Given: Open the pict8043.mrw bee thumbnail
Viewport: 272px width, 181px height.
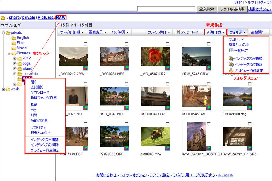Looking at the screenshot, I should 155,137.
